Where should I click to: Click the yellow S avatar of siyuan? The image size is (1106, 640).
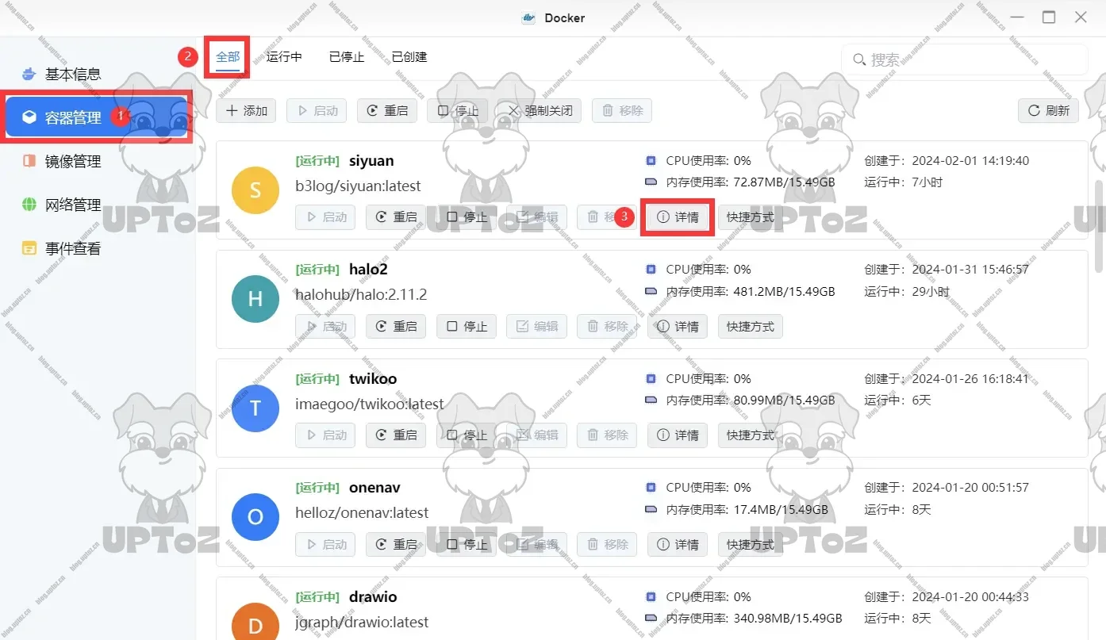coord(255,190)
